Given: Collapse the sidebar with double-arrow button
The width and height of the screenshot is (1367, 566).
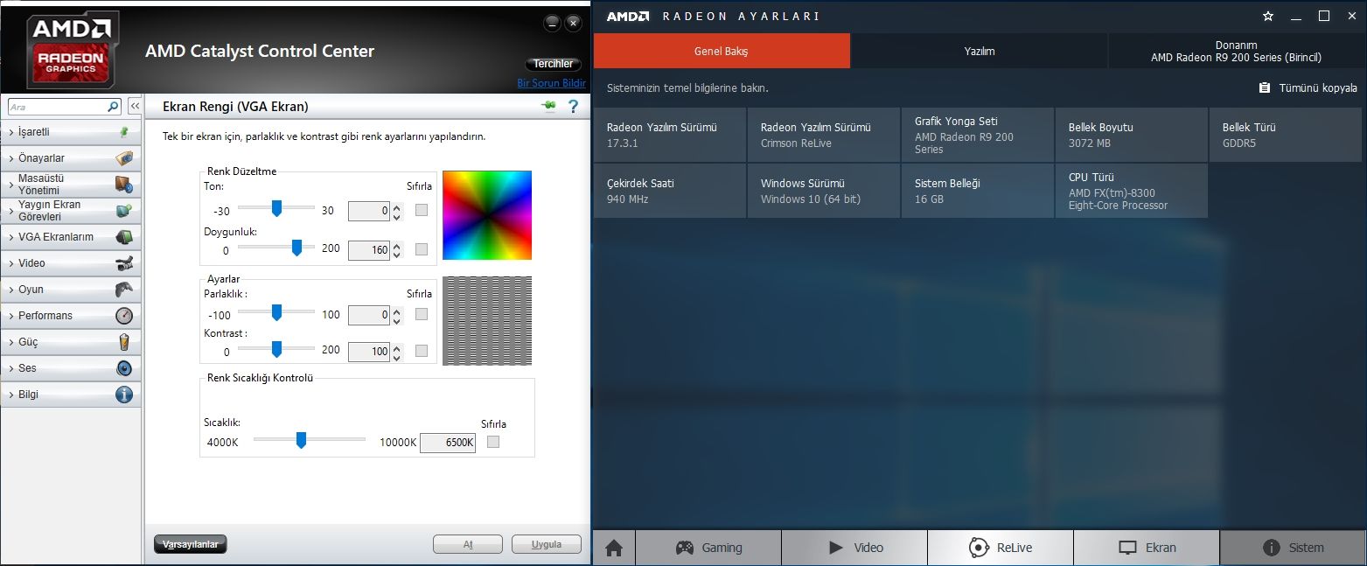Looking at the screenshot, I should tap(135, 107).
